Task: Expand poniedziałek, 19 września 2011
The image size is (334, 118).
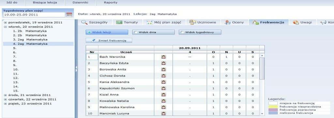Action: tap(6, 22)
